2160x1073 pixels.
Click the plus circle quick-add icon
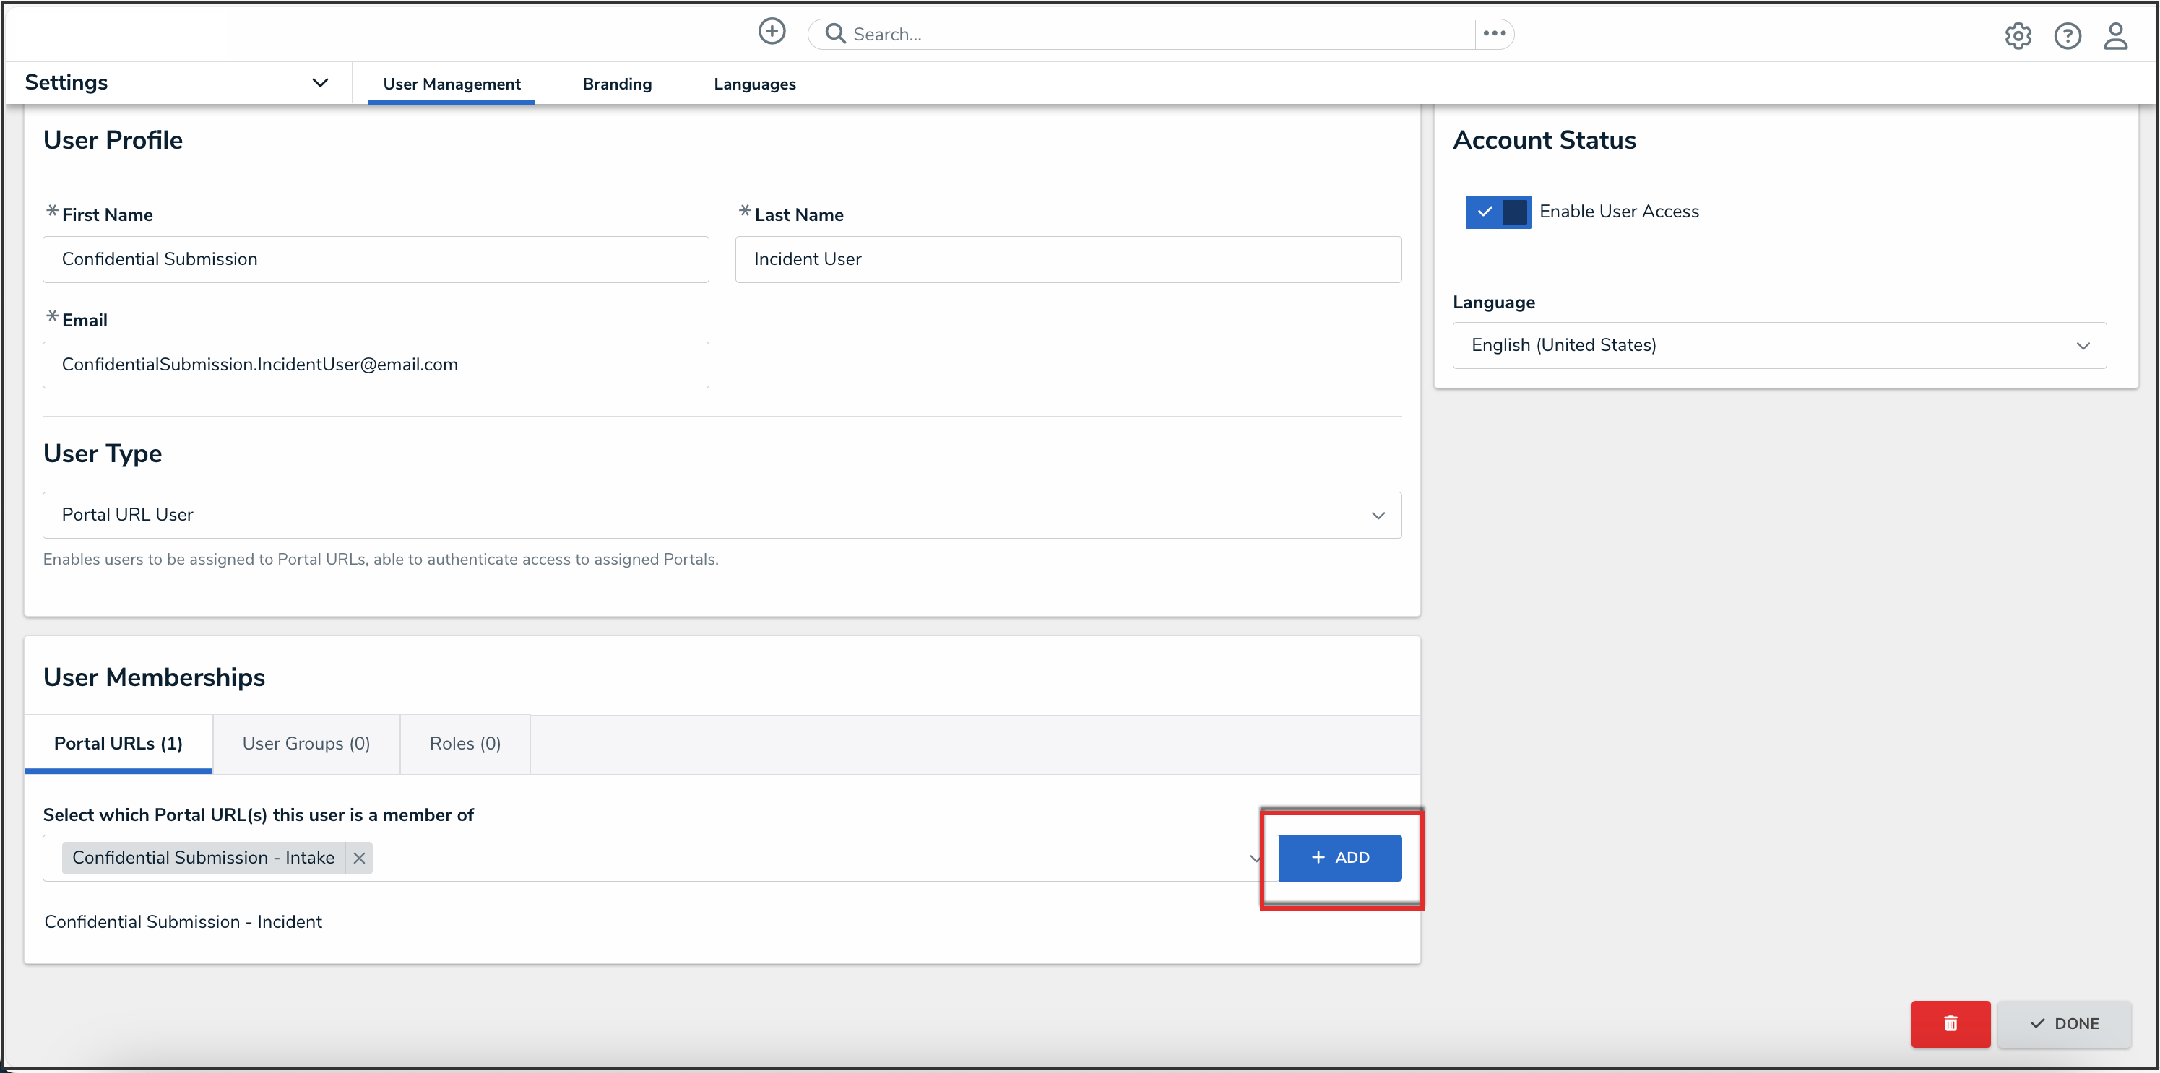tap(772, 32)
